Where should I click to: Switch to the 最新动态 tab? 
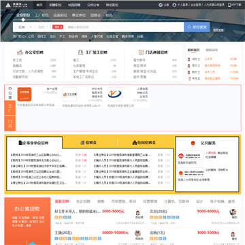pos(212,50)
